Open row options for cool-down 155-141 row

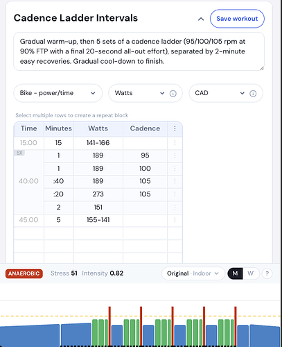[175, 220]
